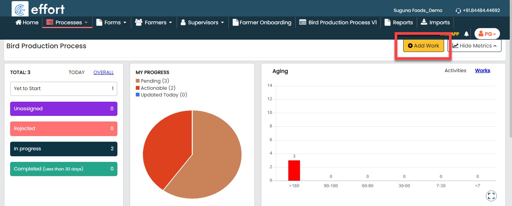Viewport: 512px width, 206px height.
Task: Collapse metrics with Hide Metrics button
Action: click(x=474, y=46)
